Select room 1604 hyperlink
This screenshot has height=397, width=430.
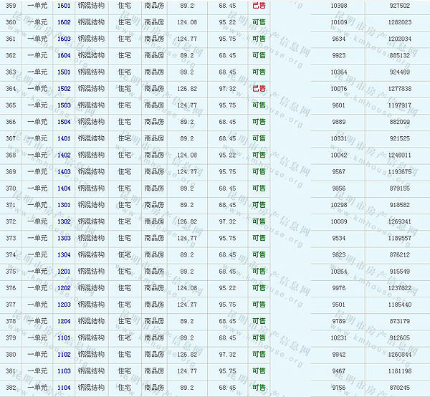tap(64, 55)
